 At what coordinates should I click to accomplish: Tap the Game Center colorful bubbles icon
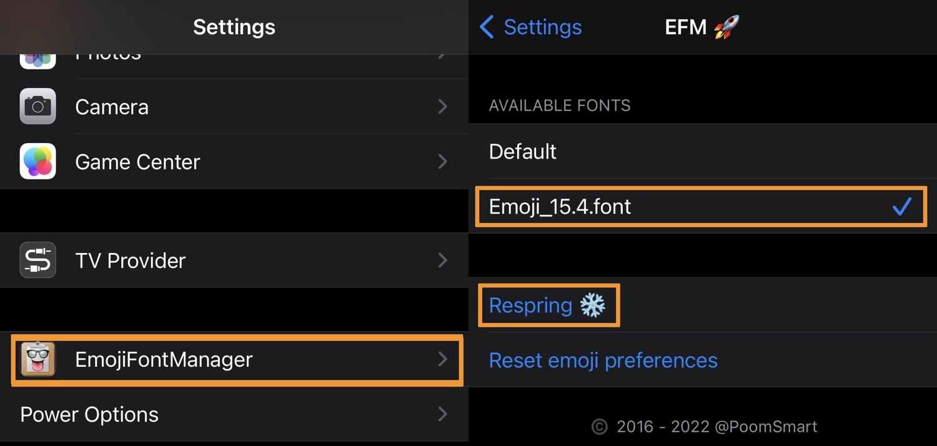coord(37,161)
